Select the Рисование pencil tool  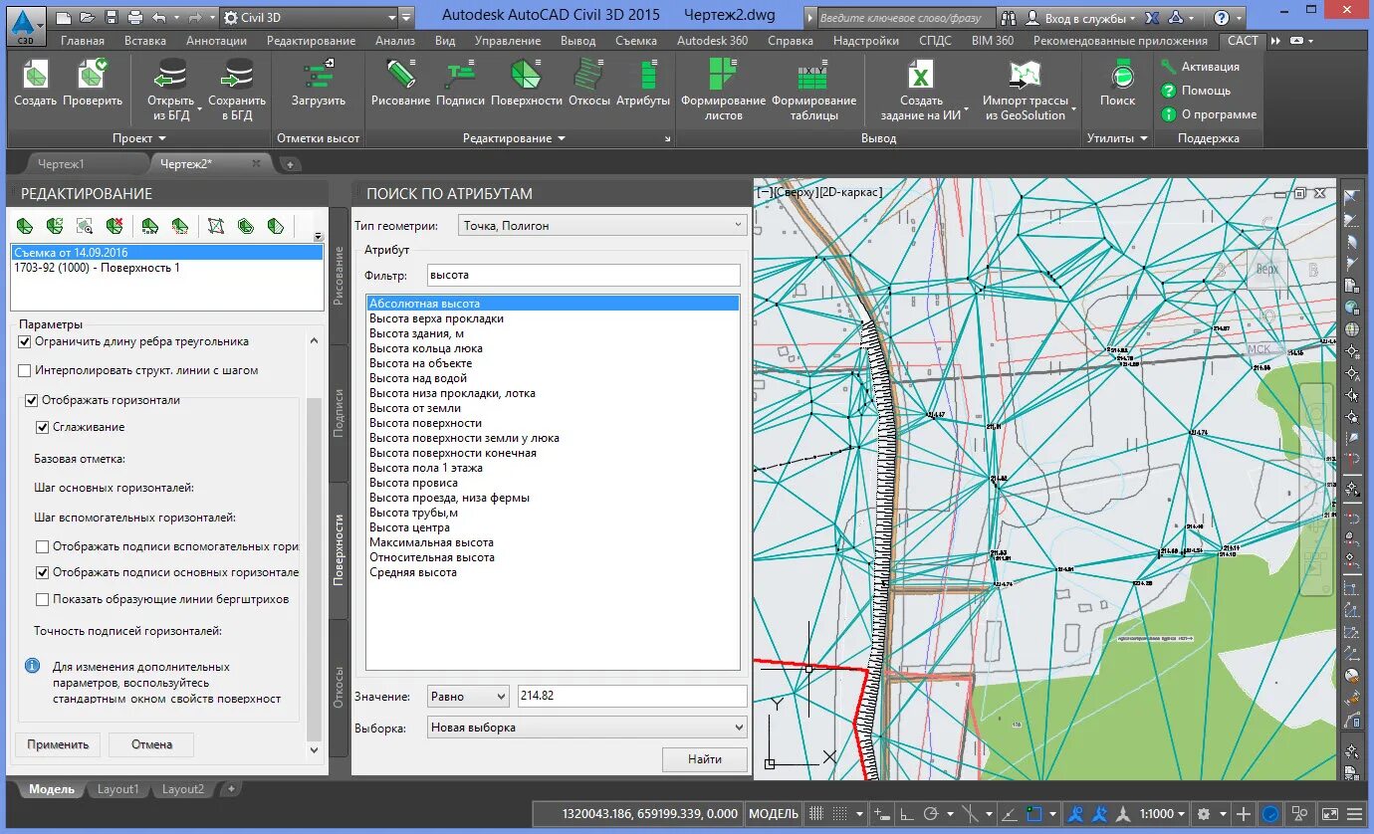[x=400, y=76]
